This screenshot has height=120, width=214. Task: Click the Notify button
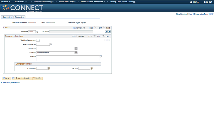click(x=37, y=78)
